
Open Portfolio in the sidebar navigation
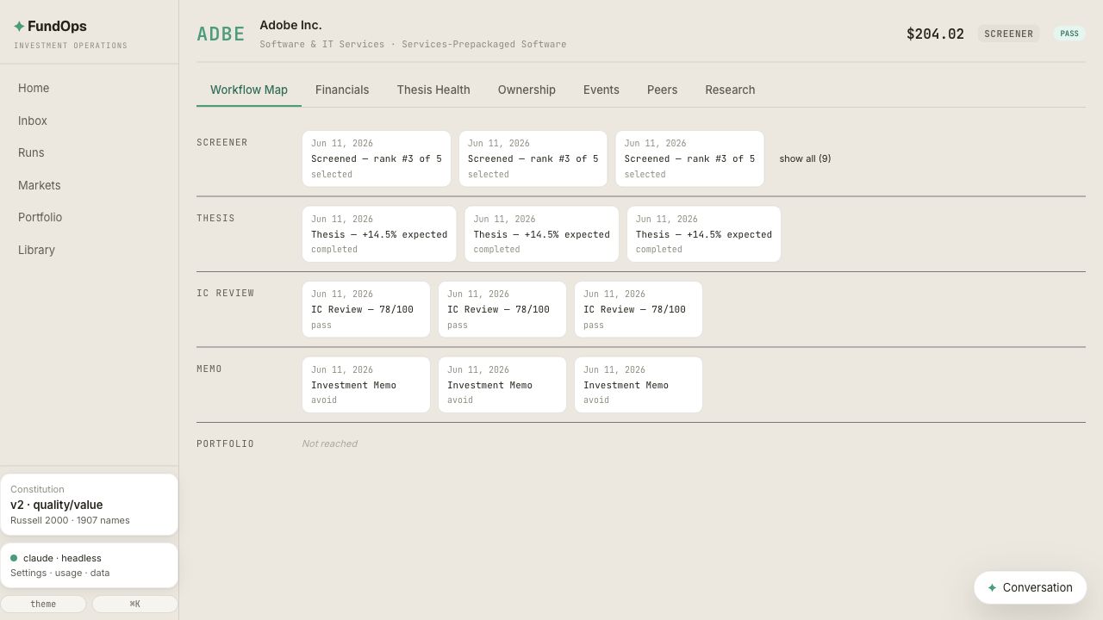(x=40, y=218)
